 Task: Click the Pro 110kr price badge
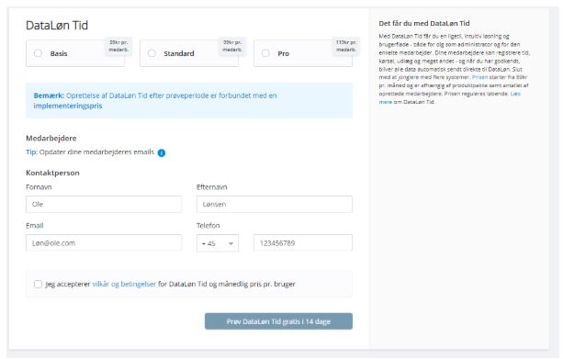[x=346, y=46]
